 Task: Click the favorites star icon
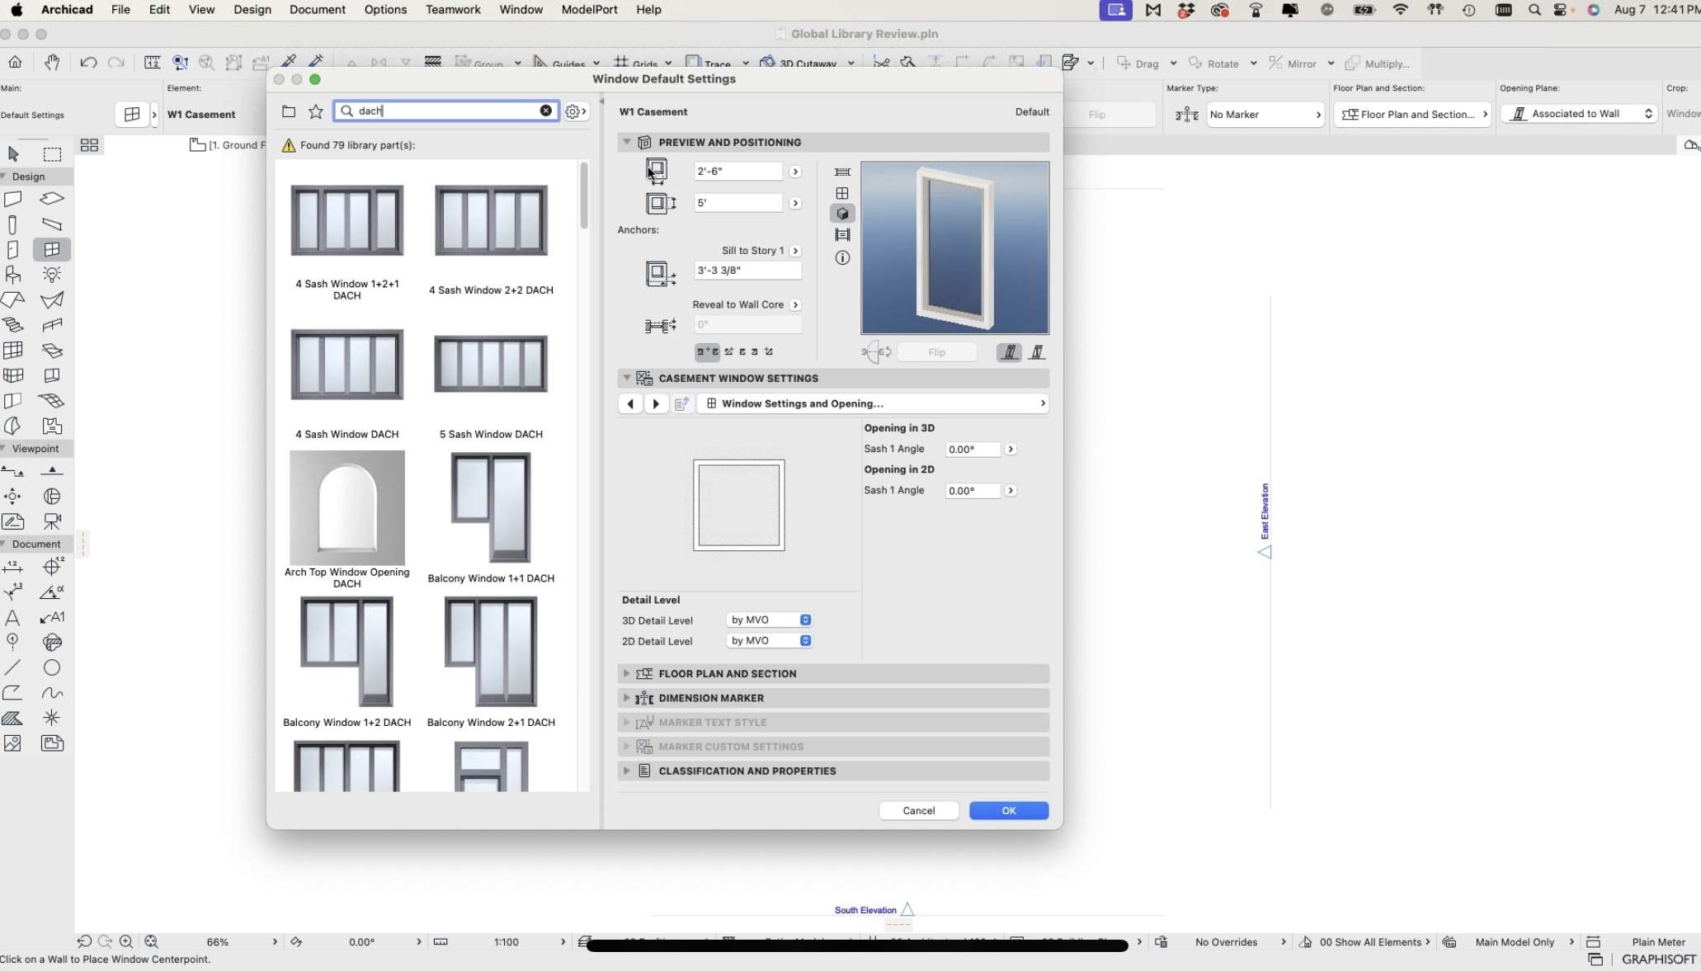click(x=316, y=111)
